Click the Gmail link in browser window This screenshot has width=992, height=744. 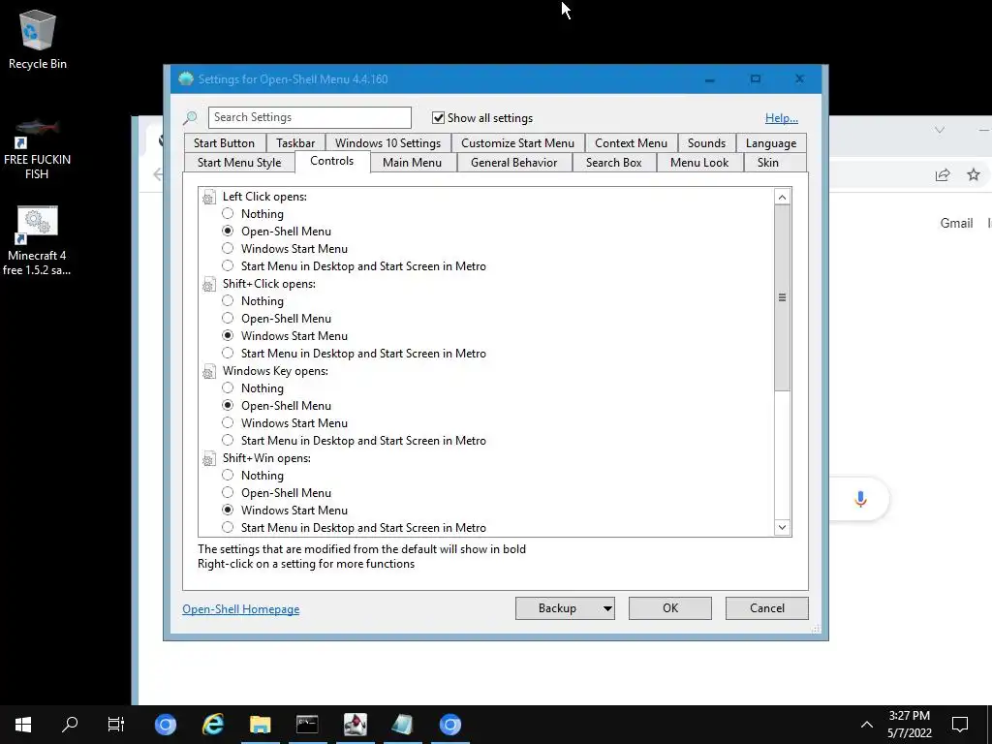point(956,223)
